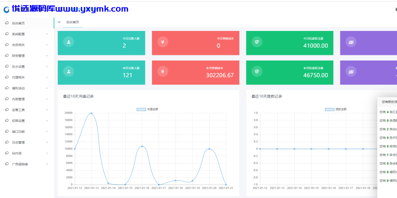Click the icon beside 福利活动 menu
This screenshot has width=397, height=198.
click(7, 88)
